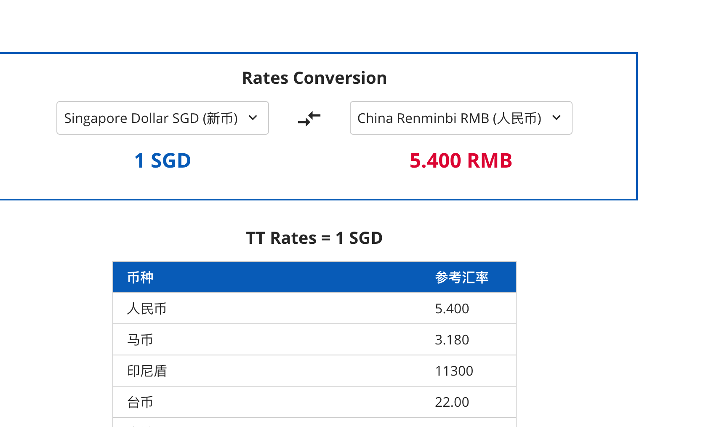Click the red 5.400 RMB converted result
714x427 pixels.
coord(461,161)
